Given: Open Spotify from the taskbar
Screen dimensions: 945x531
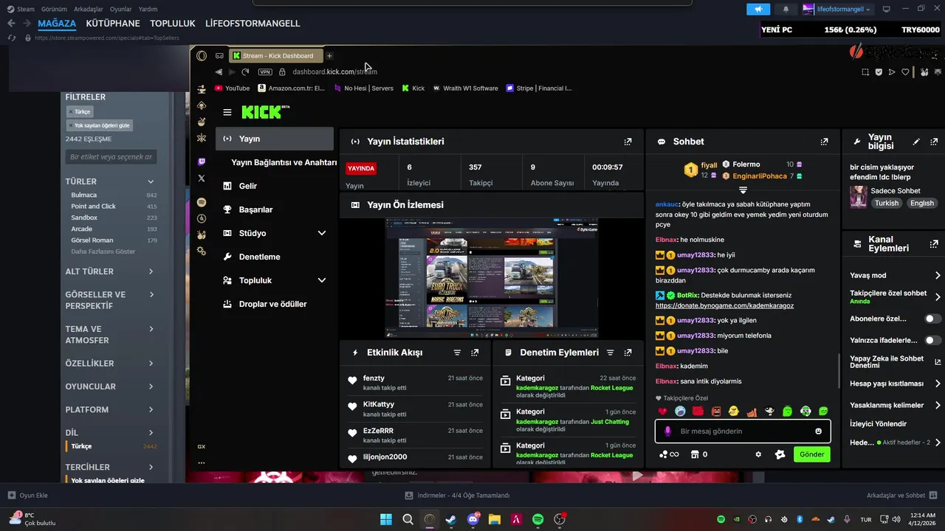Looking at the screenshot, I should 538,519.
